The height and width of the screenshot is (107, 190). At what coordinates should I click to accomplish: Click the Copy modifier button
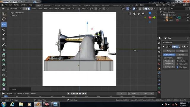(x=182, y=51)
